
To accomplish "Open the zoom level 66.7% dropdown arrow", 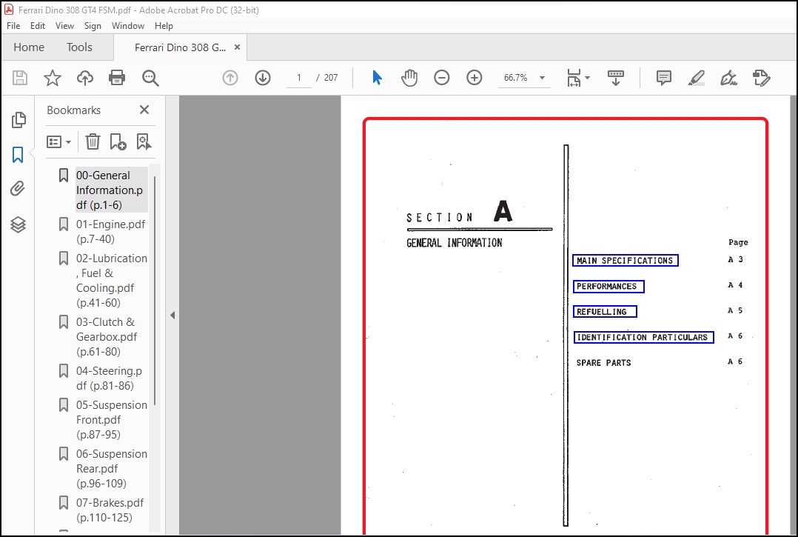I will click(542, 78).
